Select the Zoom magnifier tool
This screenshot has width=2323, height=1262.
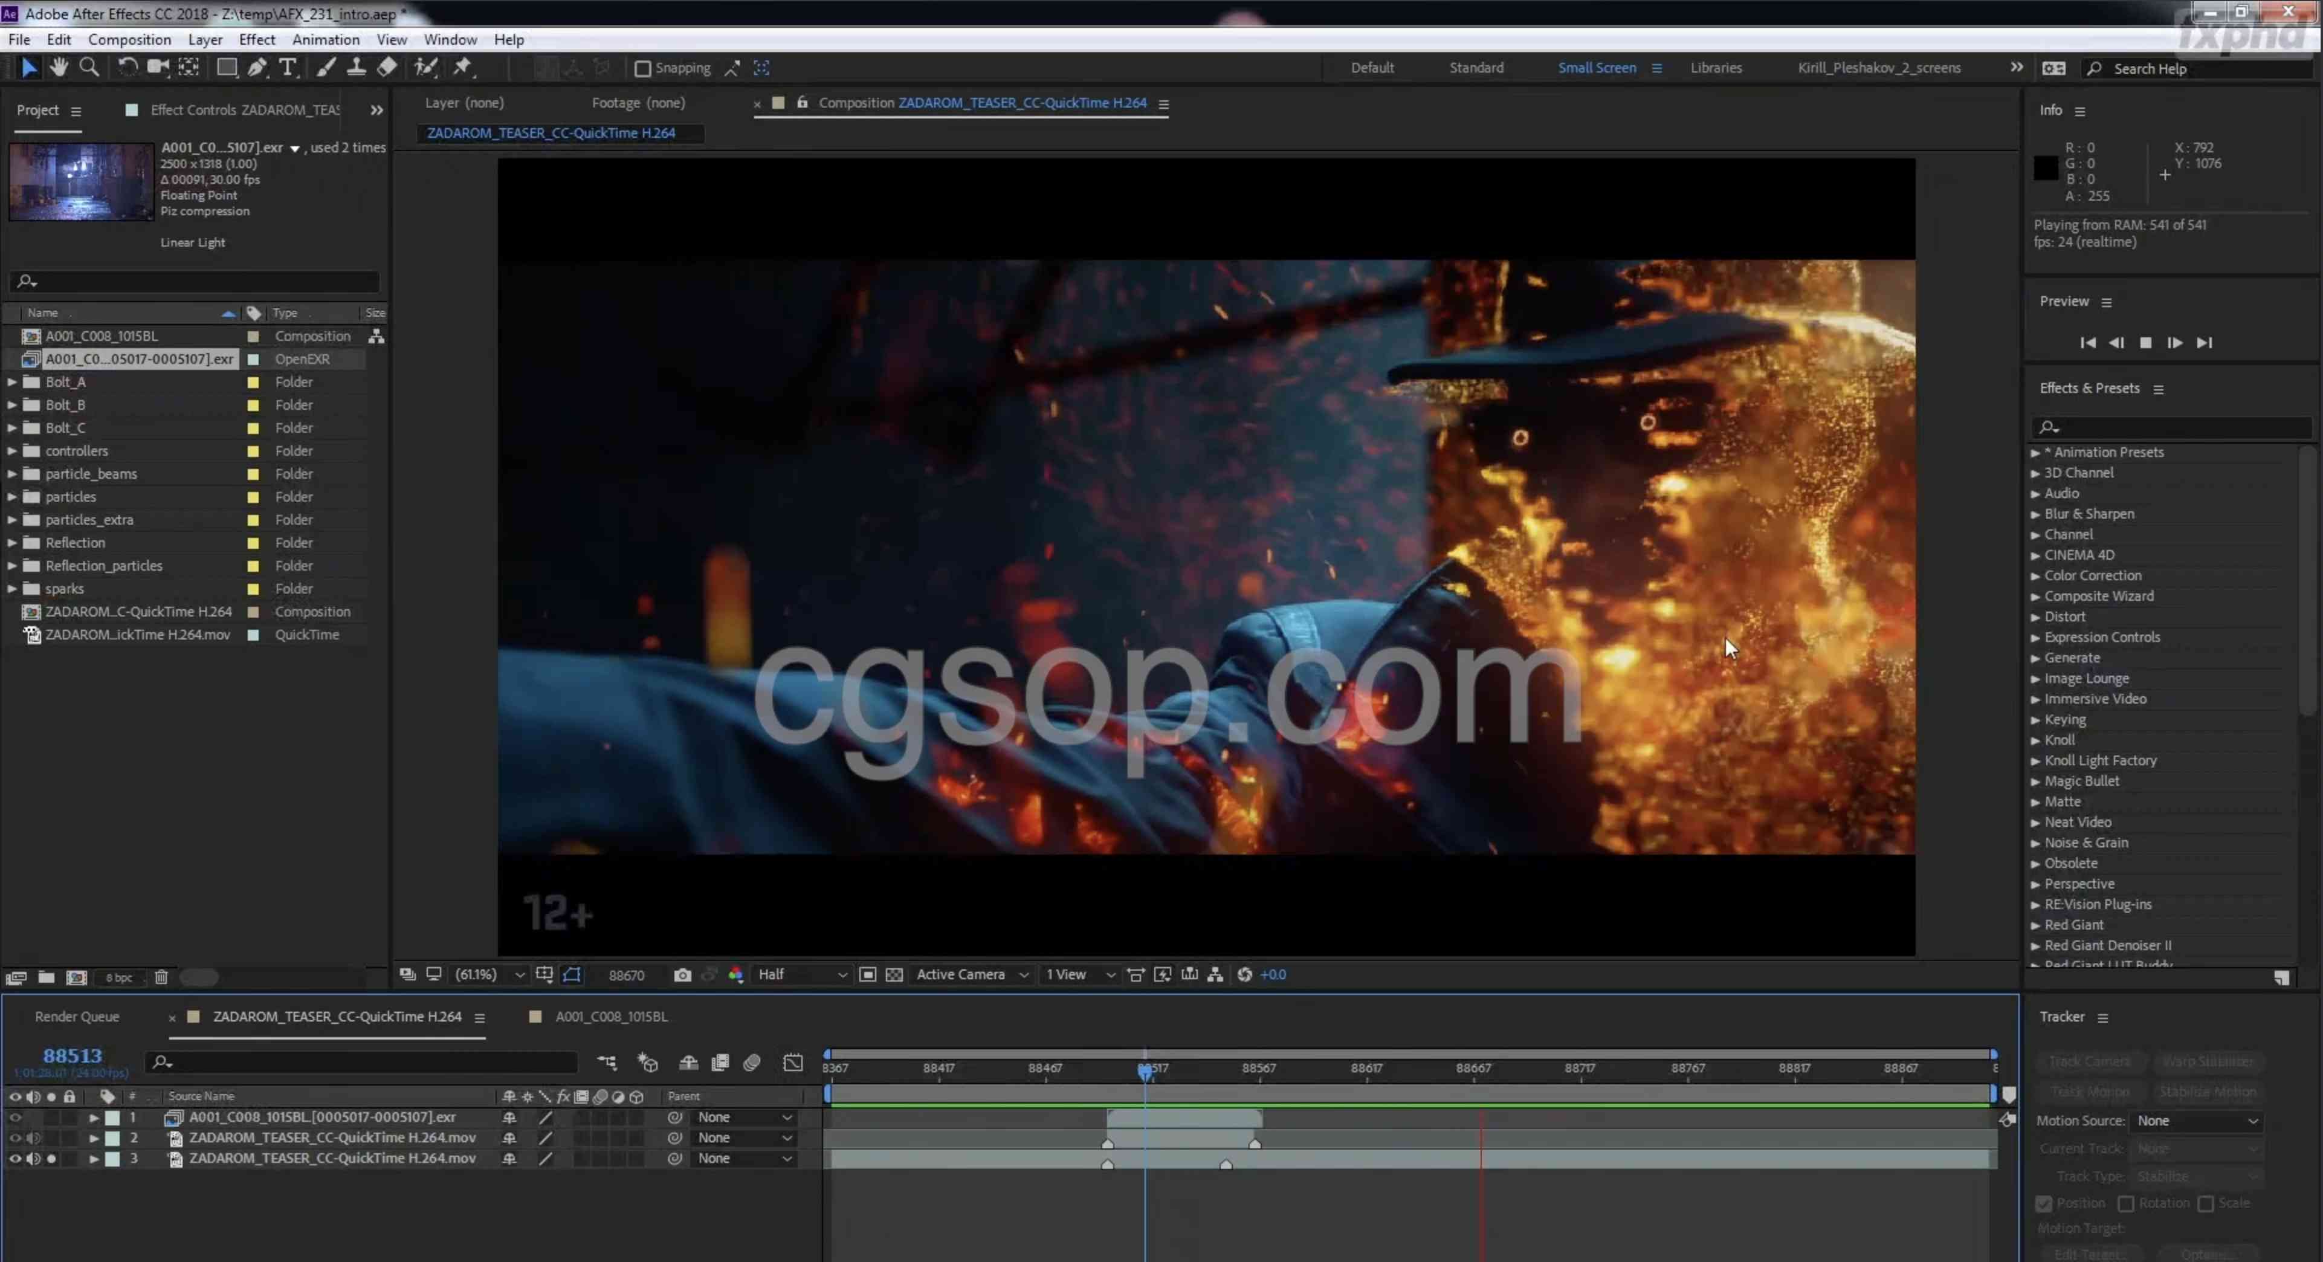click(x=89, y=66)
